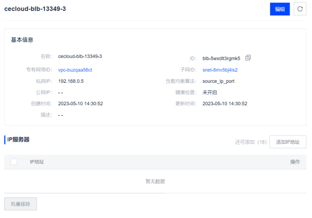Tick the select-all checkbox in the IP table header

click(x=14, y=162)
